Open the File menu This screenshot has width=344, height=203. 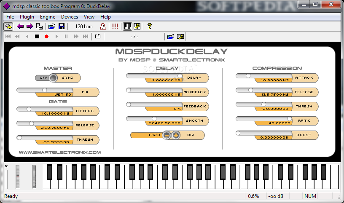pyautogui.click(x=10, y=17)
